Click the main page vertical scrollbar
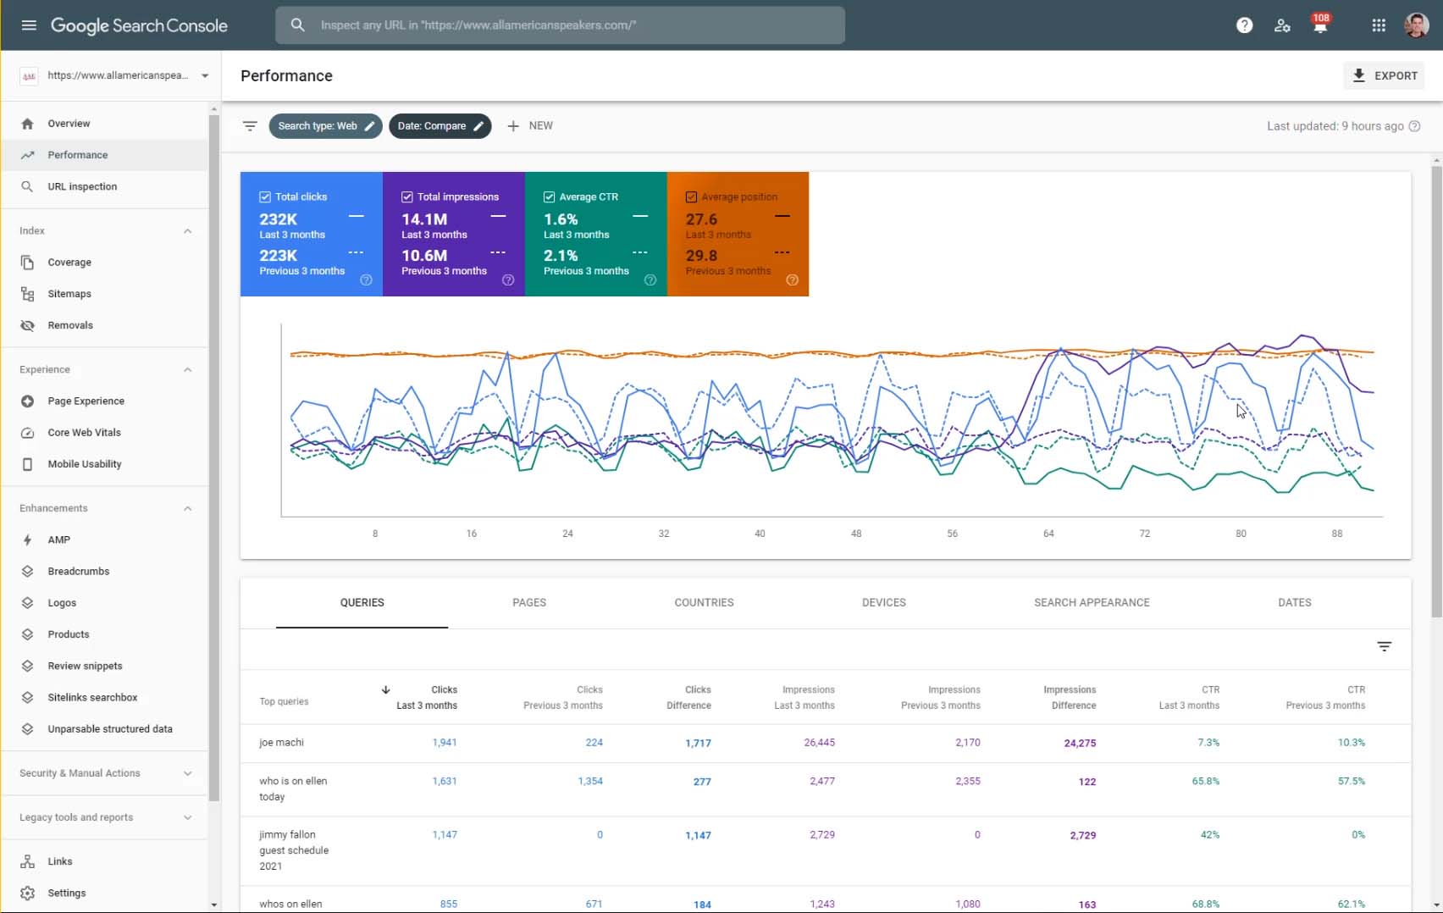 pos(1436,390)
